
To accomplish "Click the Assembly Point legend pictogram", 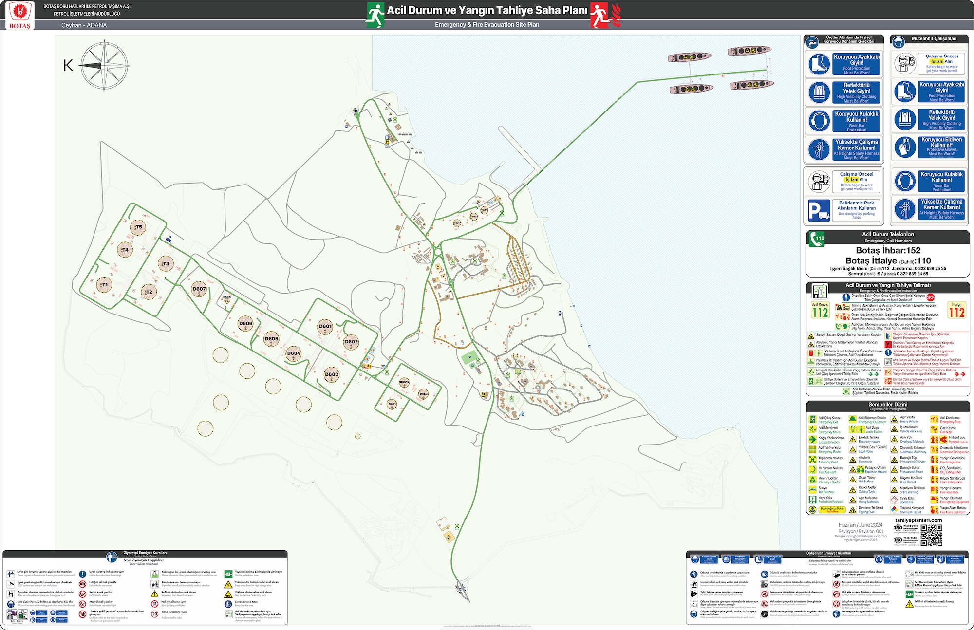I will point(812,460).
